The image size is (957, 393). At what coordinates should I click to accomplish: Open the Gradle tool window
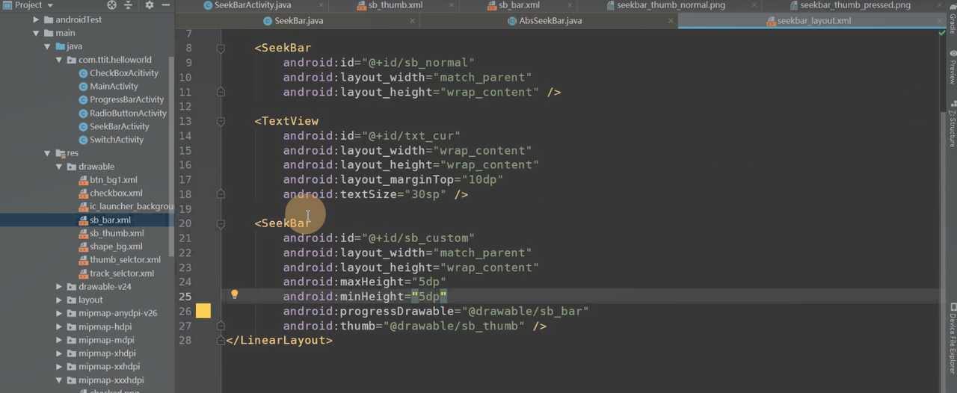point(952,20)
